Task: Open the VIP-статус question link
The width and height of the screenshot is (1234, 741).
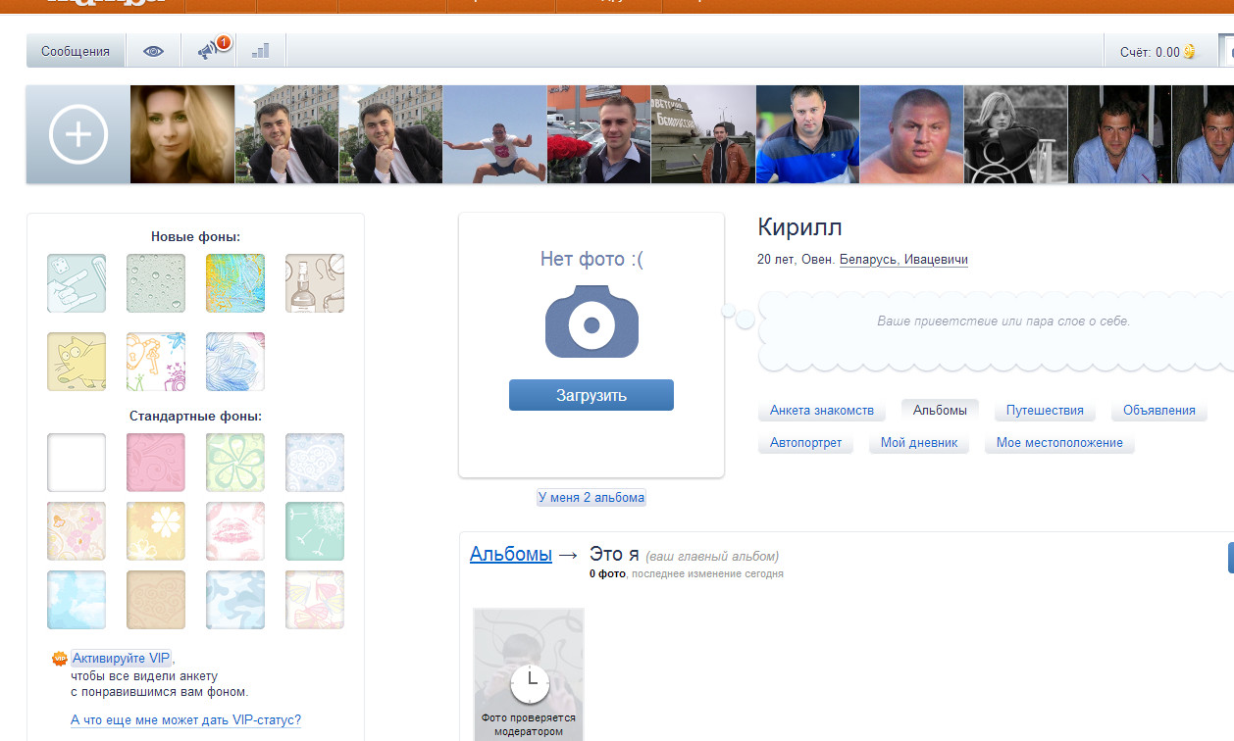Action: 186,720
